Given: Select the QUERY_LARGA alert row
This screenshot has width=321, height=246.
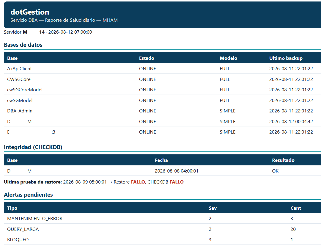Looking at the screenshot, I should [162, 229].
